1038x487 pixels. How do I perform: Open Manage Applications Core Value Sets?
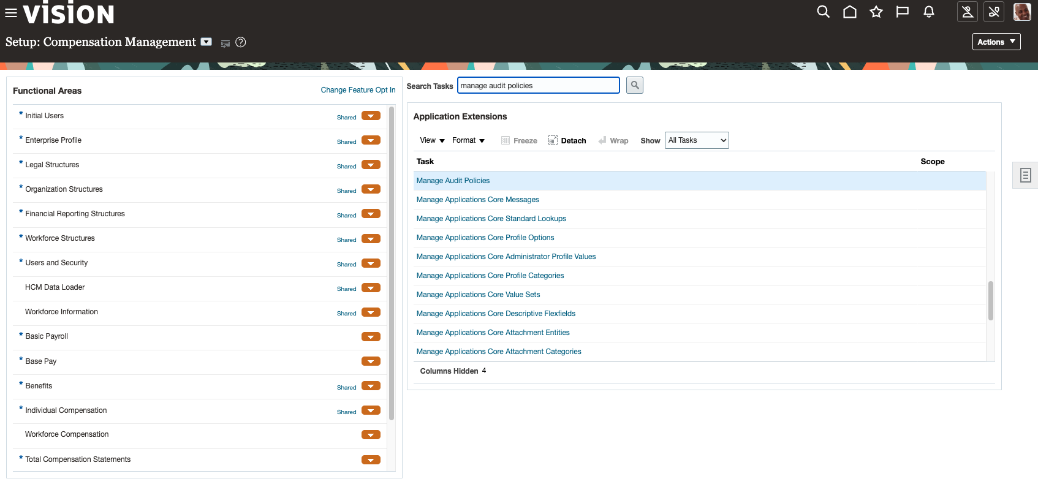[478, 295]
